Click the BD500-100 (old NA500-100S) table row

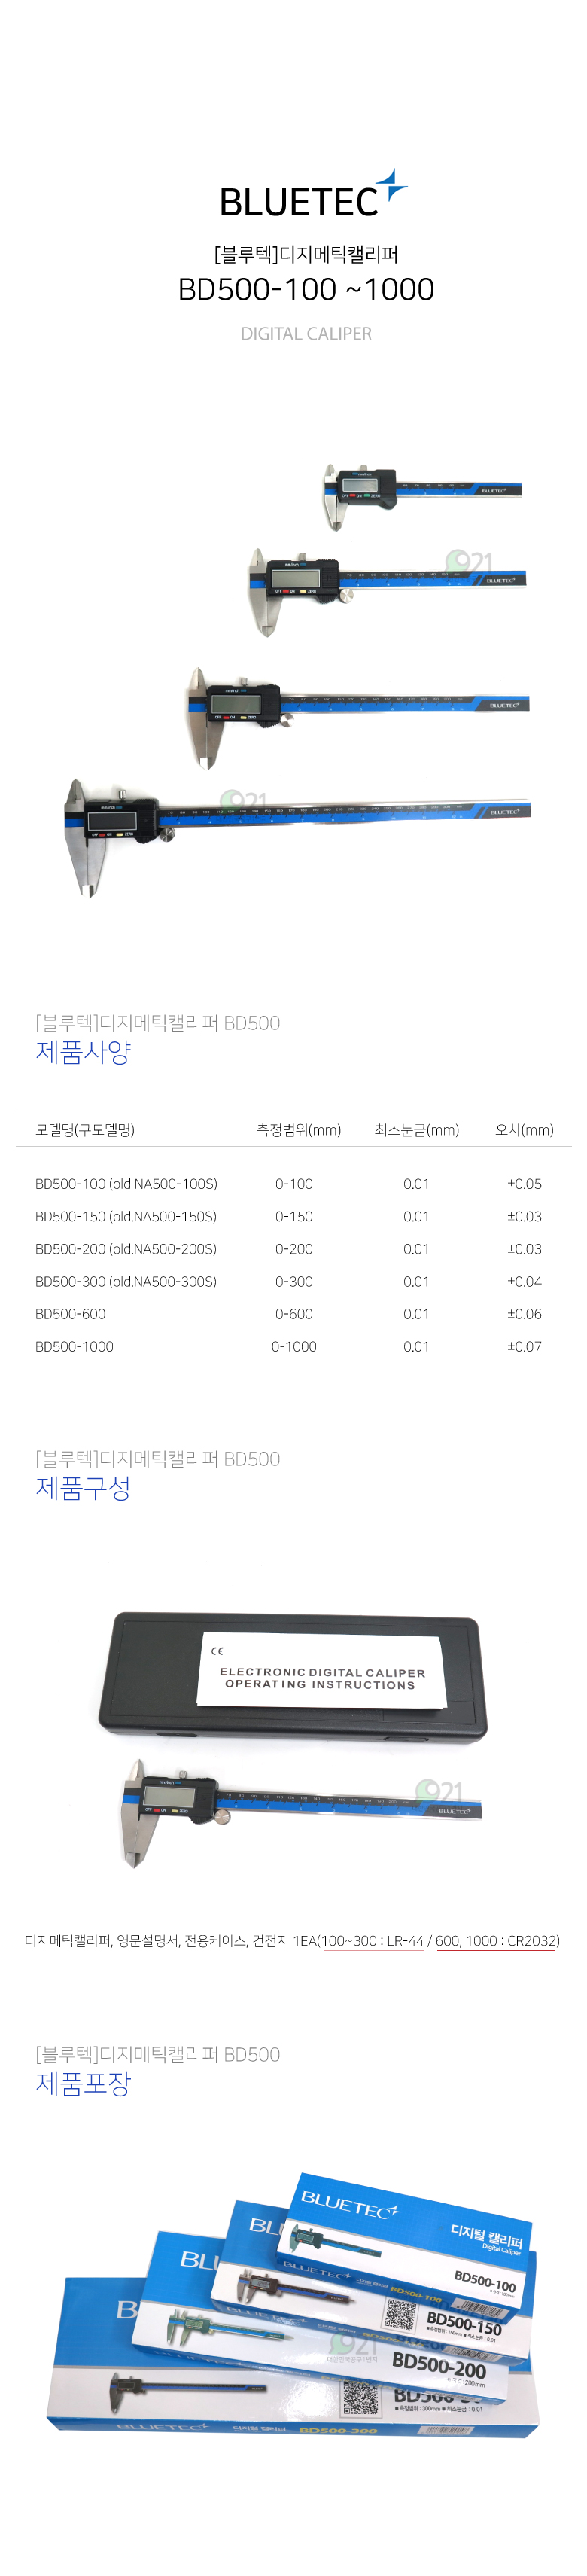pyautogui.click(x=293, y=1184)
